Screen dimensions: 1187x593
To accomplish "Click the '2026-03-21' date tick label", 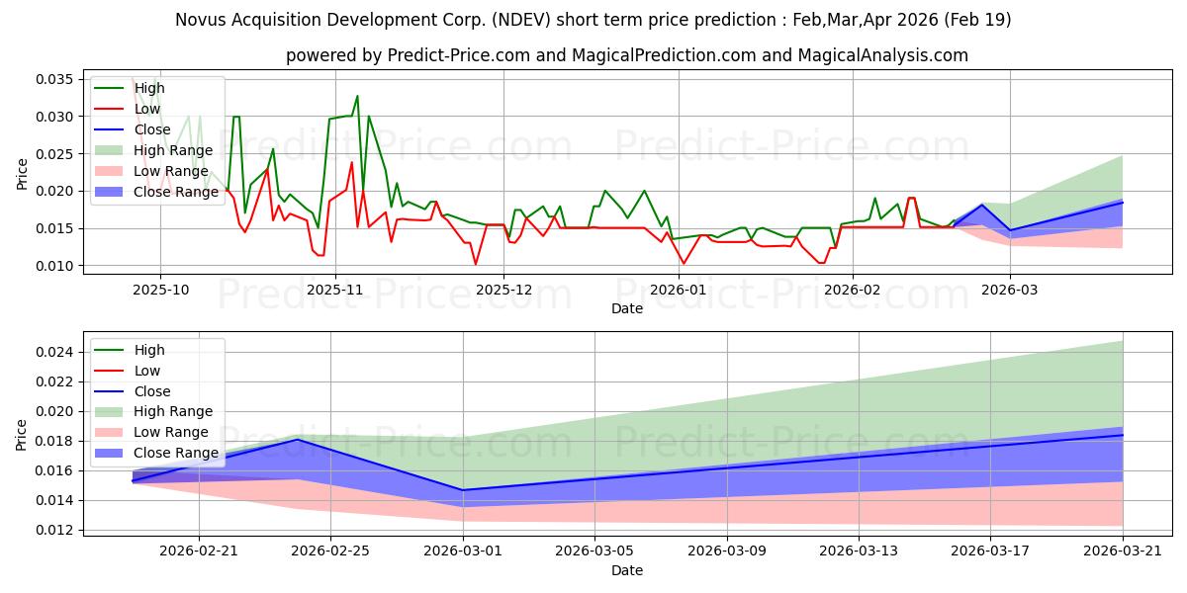I will point(1123,551).
